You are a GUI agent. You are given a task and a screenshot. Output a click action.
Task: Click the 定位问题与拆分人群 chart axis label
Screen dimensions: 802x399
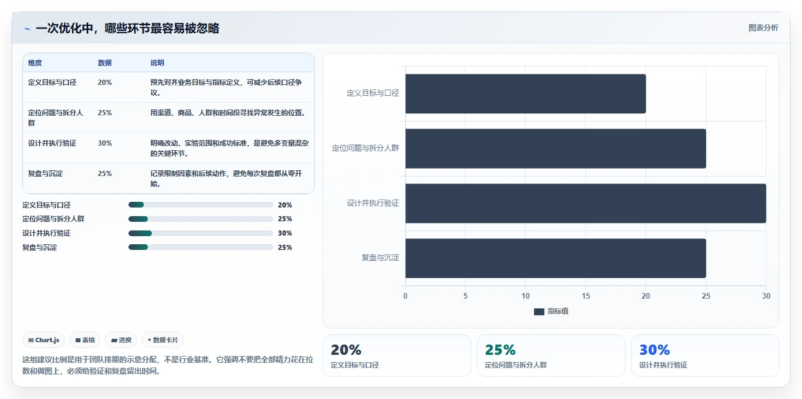[x=365, y=148]
